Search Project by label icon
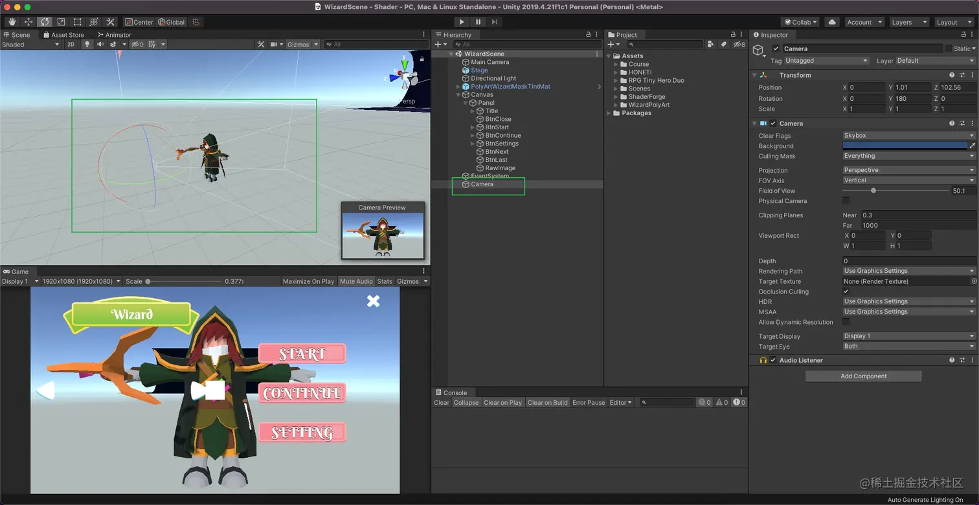 (x=725, y=45)
